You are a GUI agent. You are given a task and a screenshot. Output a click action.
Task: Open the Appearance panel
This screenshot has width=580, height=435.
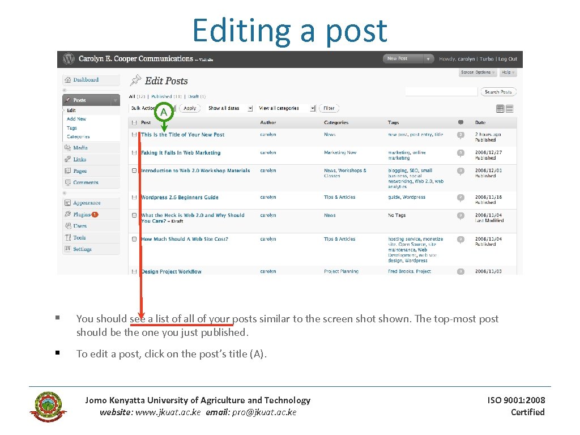point(86,202)
